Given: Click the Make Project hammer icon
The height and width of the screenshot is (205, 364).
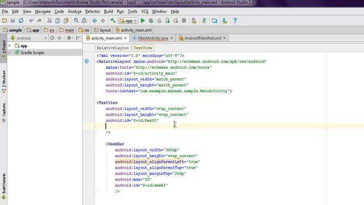Looking at the screenshot, I should [x=113, y=20].
